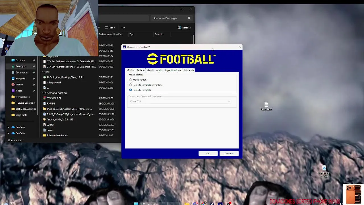Click the row dated 3/3/2026 03:35
The image size is (364, 205).
(106, 46)
